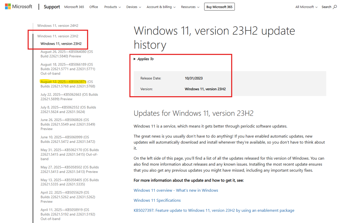340x223 pixels.
Task: Expand the Resources dropdown menu
Action: coord(190,7)
